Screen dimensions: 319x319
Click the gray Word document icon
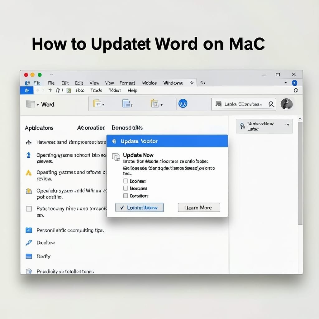(x=30, y=104)
